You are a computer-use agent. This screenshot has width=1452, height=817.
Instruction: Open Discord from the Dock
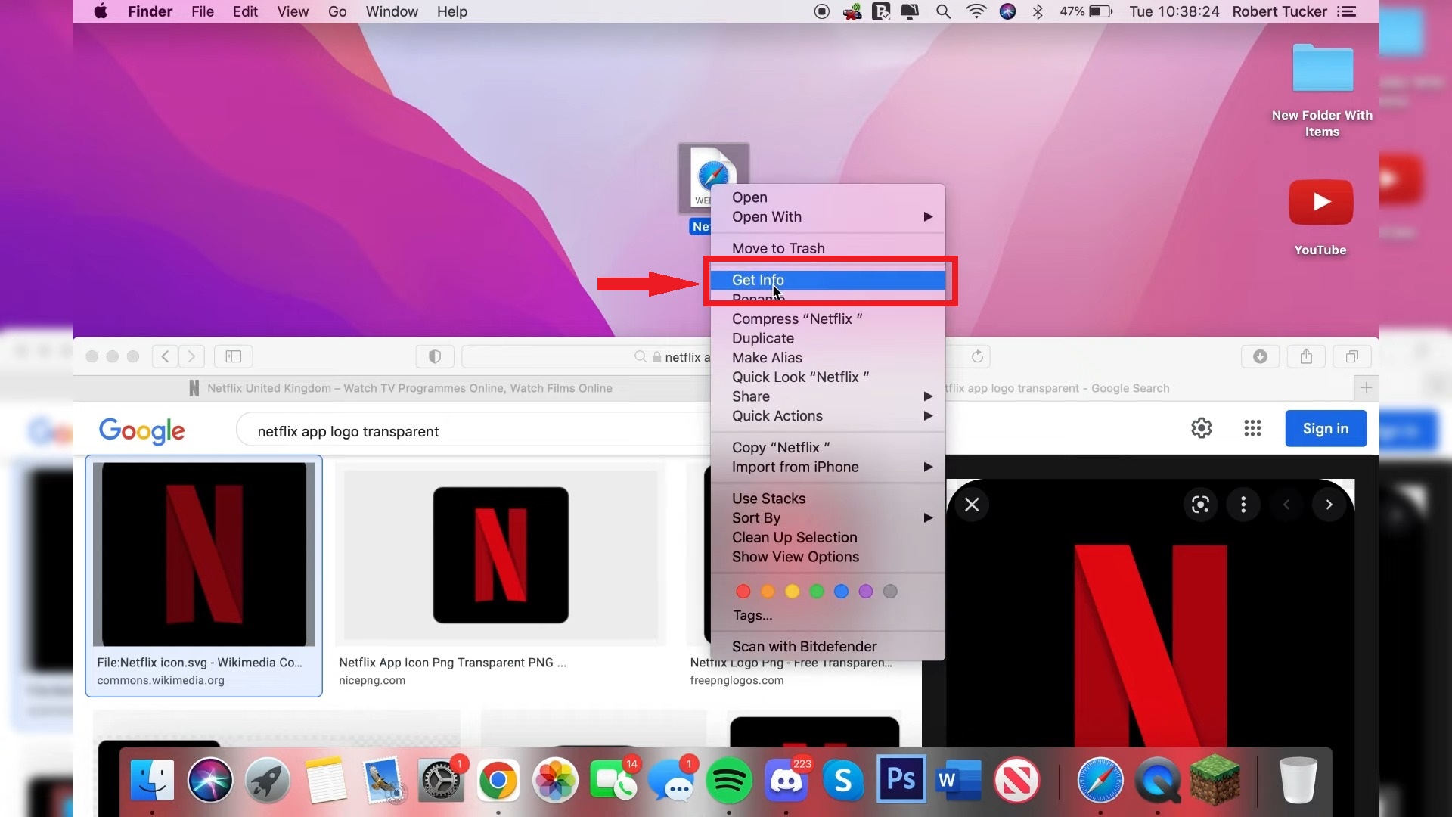click(x=786, y=781)
